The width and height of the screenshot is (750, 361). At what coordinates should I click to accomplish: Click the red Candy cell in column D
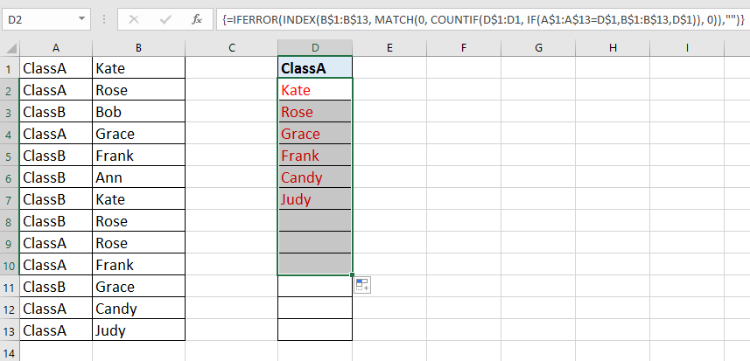315,177
